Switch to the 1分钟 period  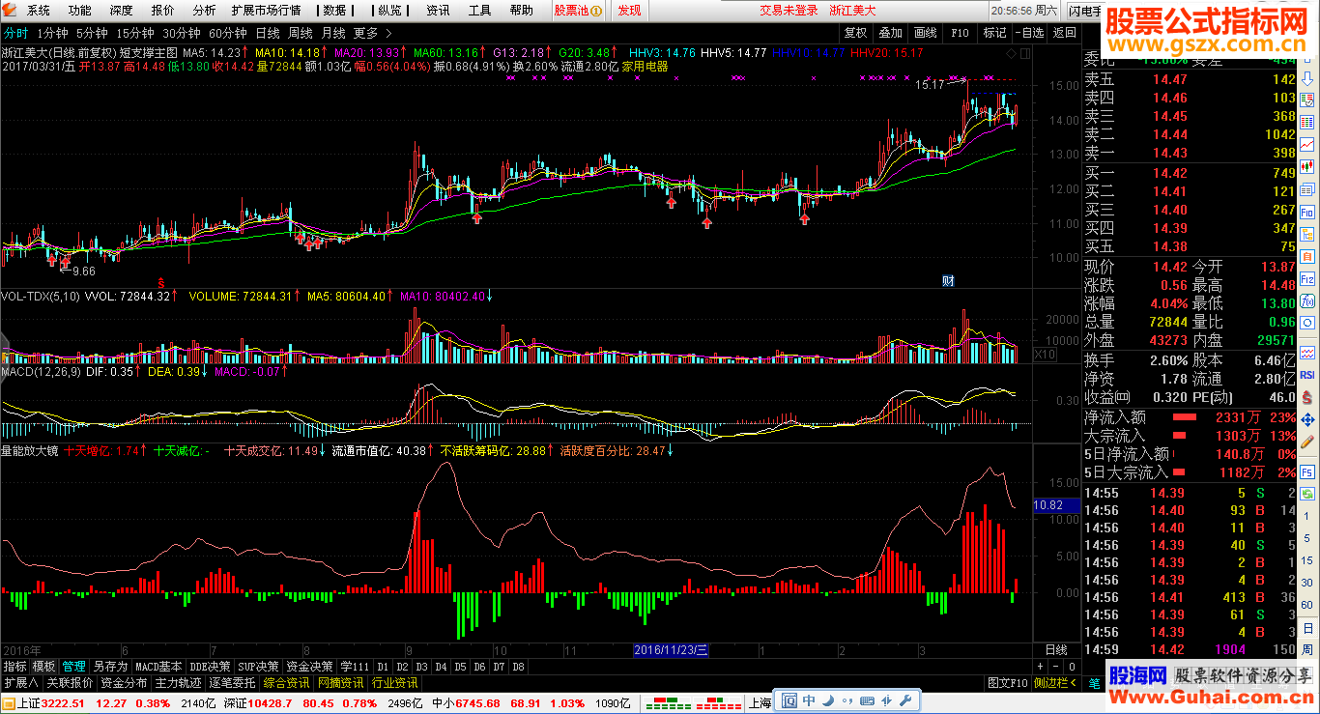click(53, 32)
